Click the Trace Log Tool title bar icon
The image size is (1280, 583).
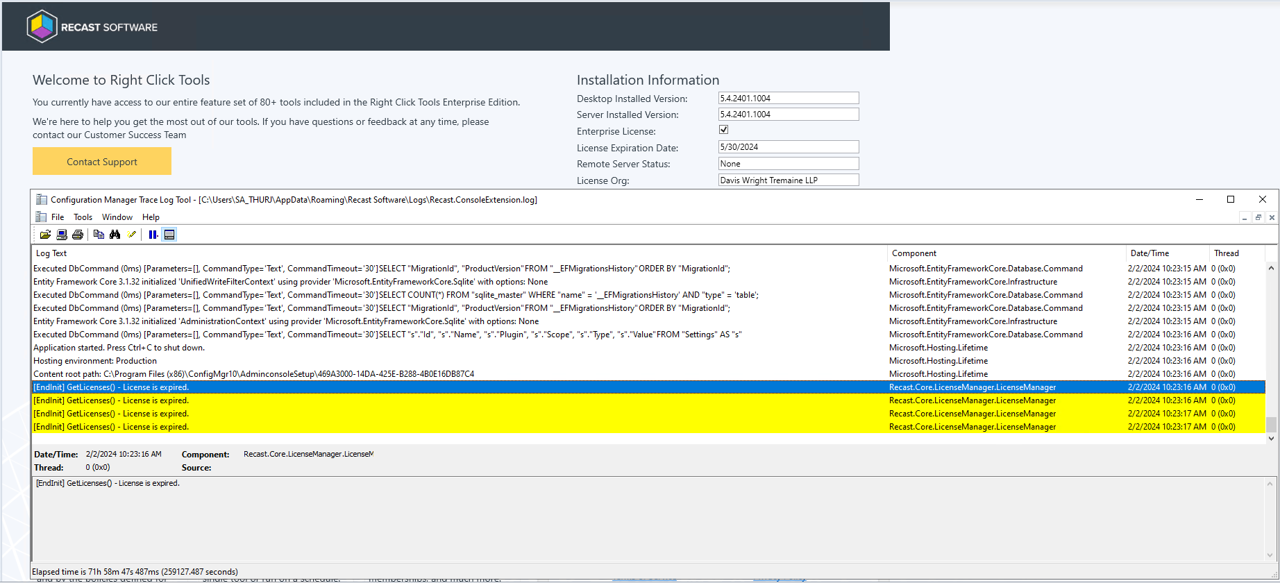[42, 200]
